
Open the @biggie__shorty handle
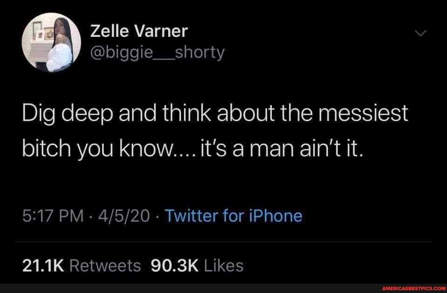coord(156,54)
